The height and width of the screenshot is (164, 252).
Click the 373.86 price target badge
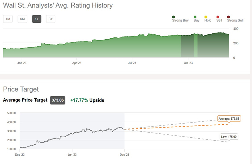click(58, 100)
